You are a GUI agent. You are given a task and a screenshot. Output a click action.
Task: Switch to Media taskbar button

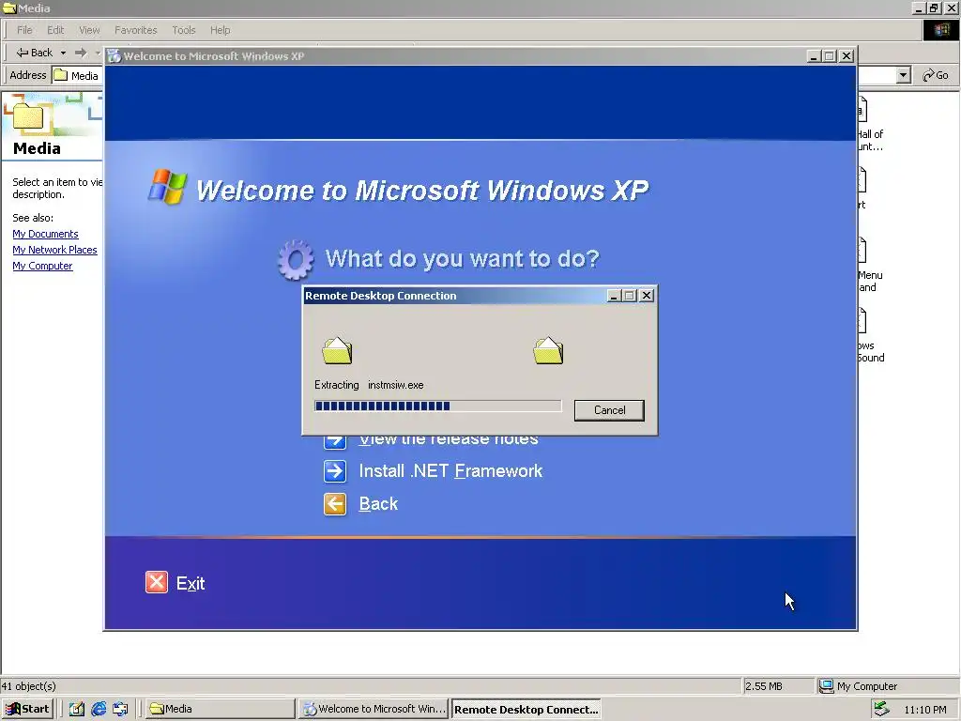[x=221, y=710]
